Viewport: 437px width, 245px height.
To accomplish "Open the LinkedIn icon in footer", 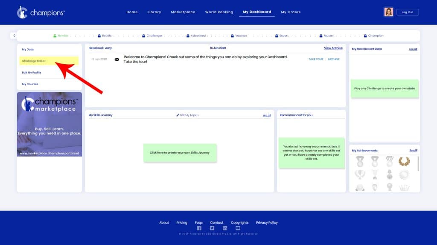I will (x=225, y=228).
